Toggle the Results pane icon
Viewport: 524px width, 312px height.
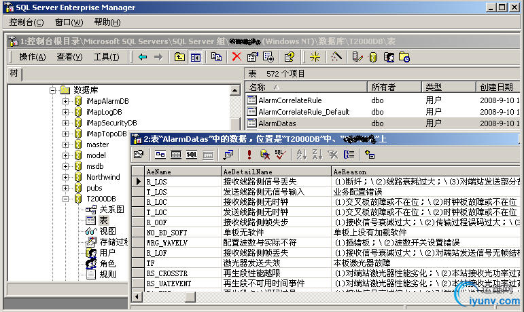(208, 155)
